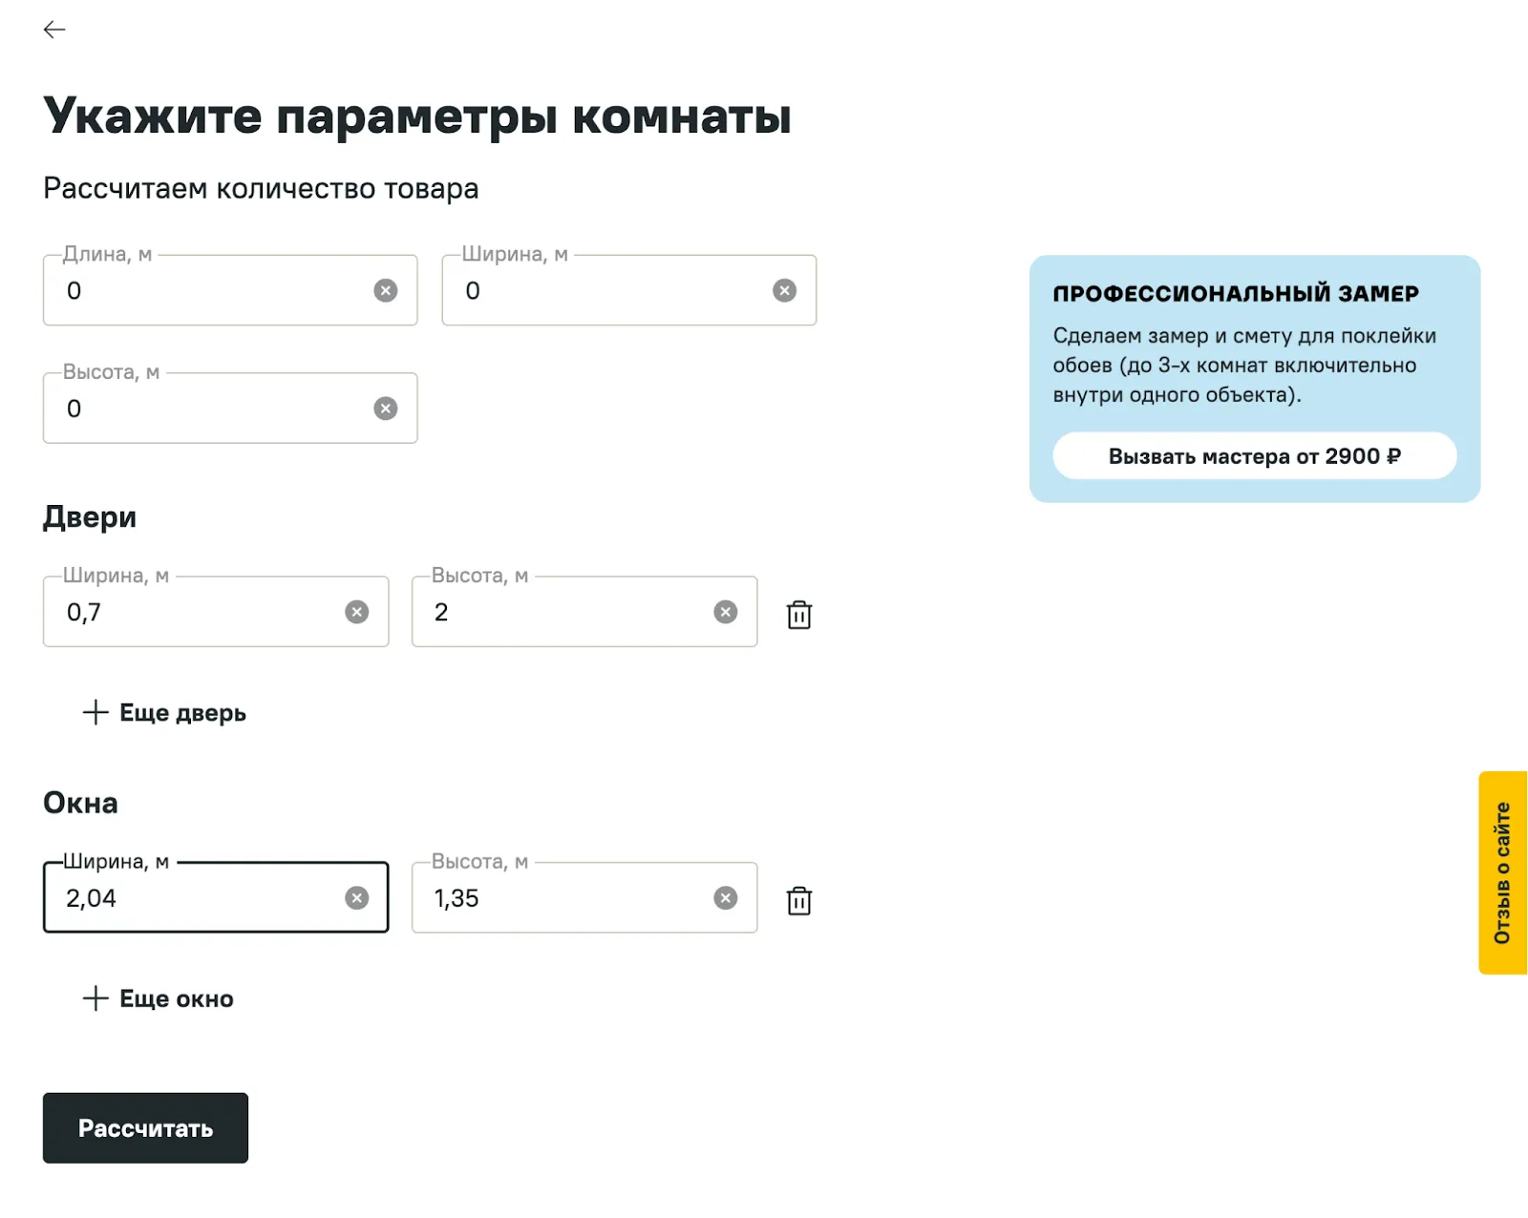Focus the room Высота input field

210,409
